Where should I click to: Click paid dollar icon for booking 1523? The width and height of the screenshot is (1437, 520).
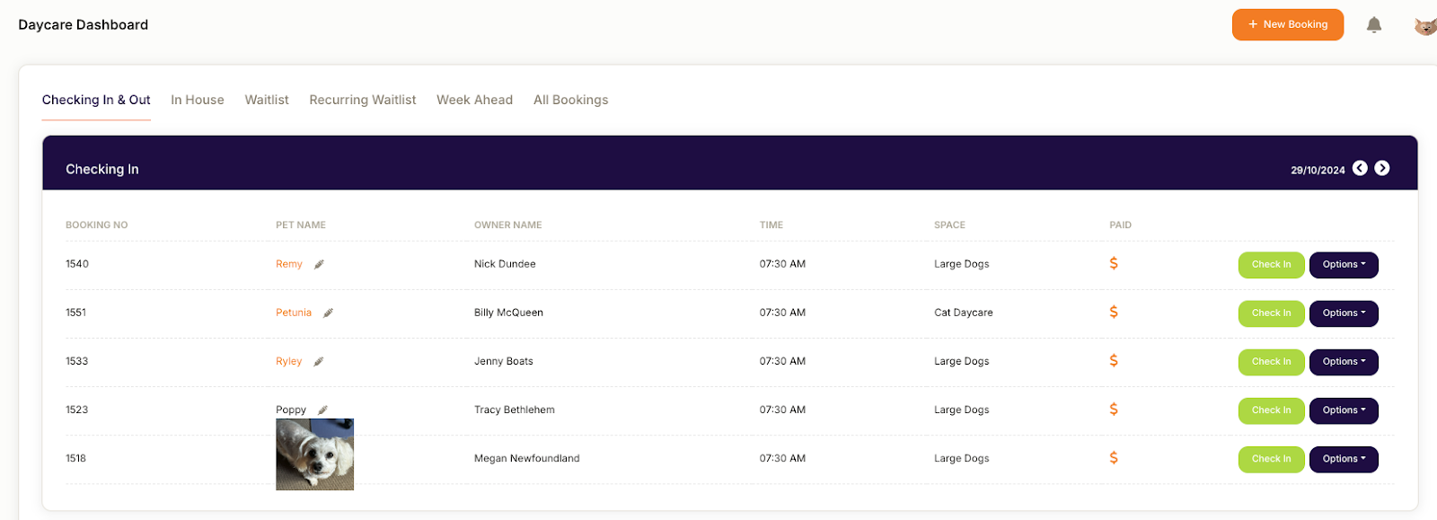pos(1114,409)
